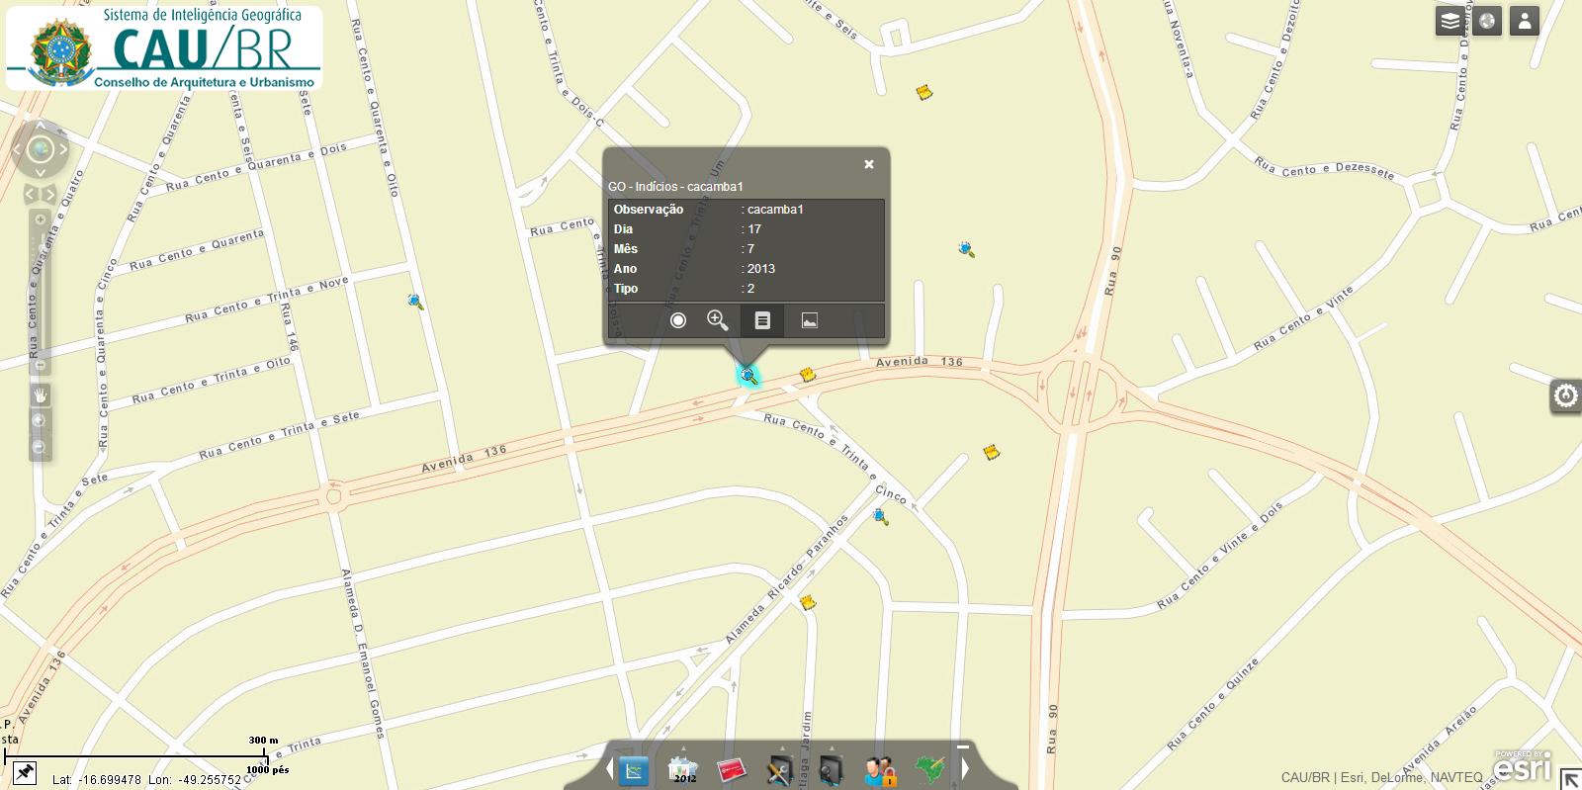Click the esri logo
The height and width of the screenshot is (790, 1582).
coord(1522,766)
